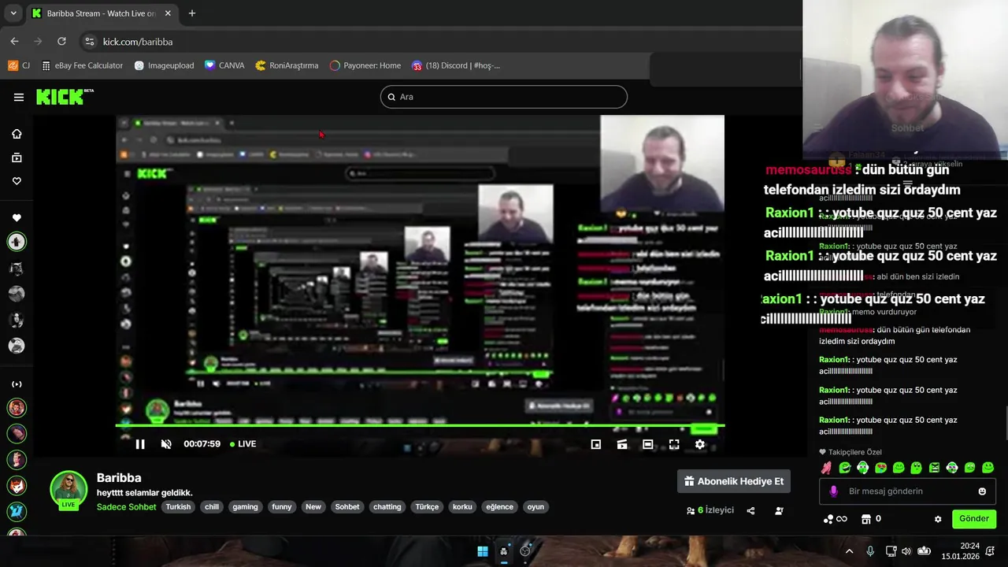This screenshot has height=567, width=1008.
Task: Insert the laughing green emote
Action: click(845, 468)
